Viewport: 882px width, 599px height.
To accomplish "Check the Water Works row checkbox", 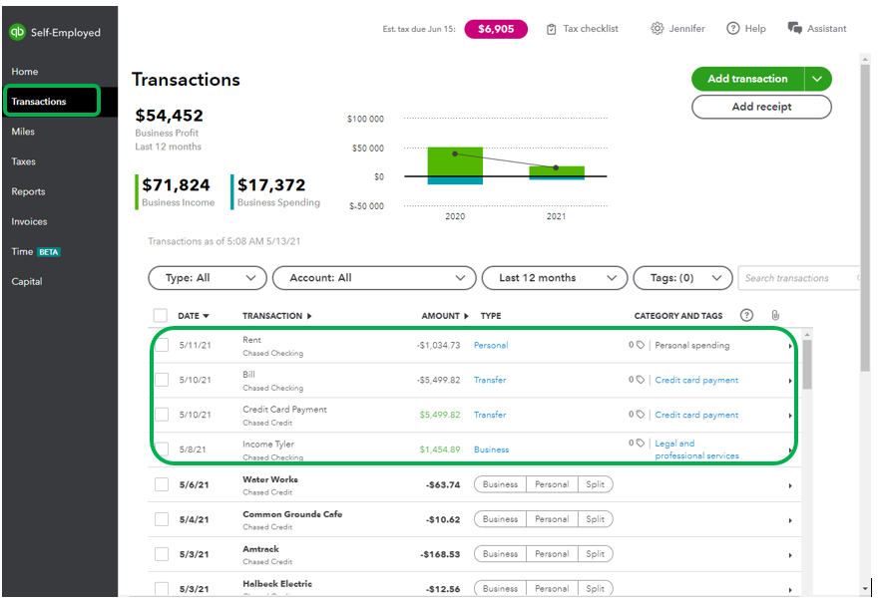I will pos(162,484).
